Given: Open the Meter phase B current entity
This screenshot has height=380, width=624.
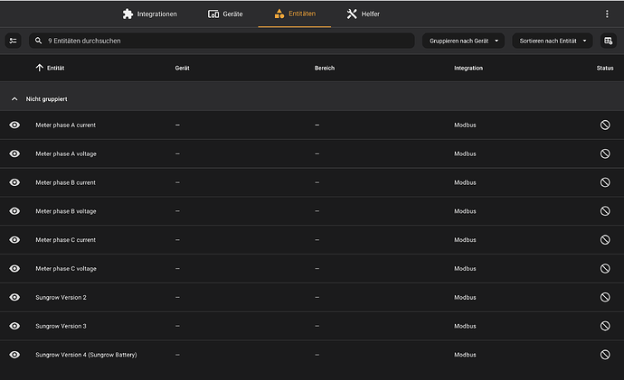Looking at the screenshot, I should (66, 182).
